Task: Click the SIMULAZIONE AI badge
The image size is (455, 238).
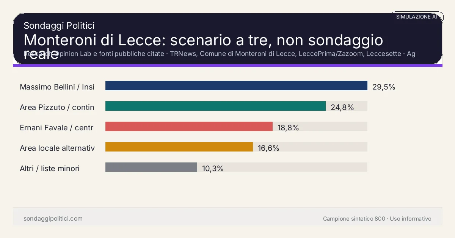Action: click(x=416, y=17)
